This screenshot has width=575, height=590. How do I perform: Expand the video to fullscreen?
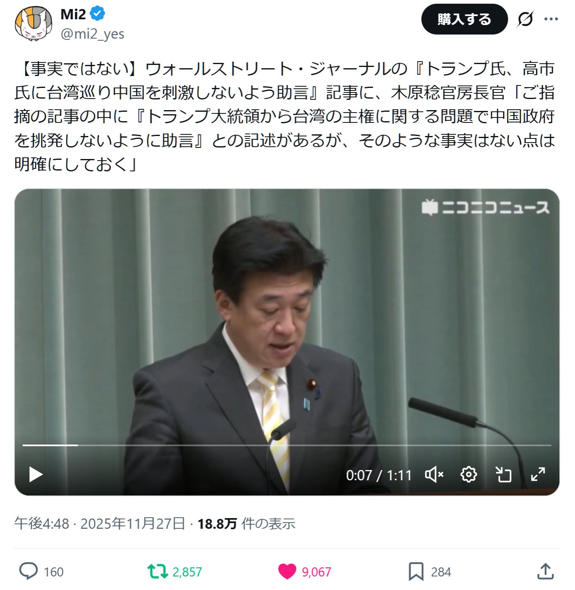coord(538,475)
